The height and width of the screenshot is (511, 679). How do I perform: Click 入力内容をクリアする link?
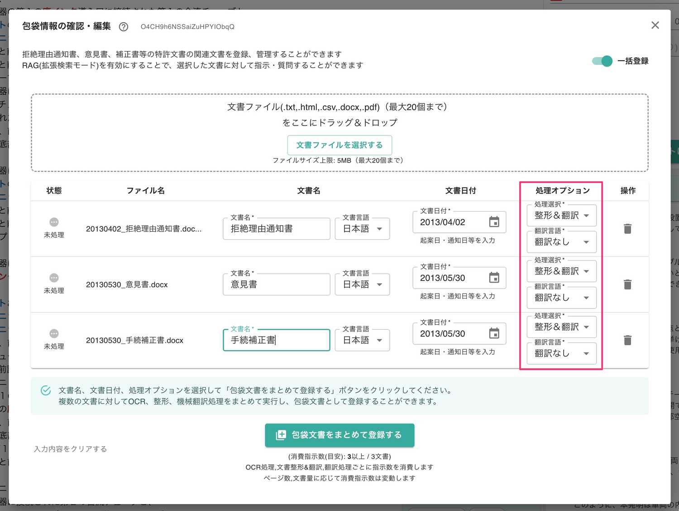coord(70,449)
